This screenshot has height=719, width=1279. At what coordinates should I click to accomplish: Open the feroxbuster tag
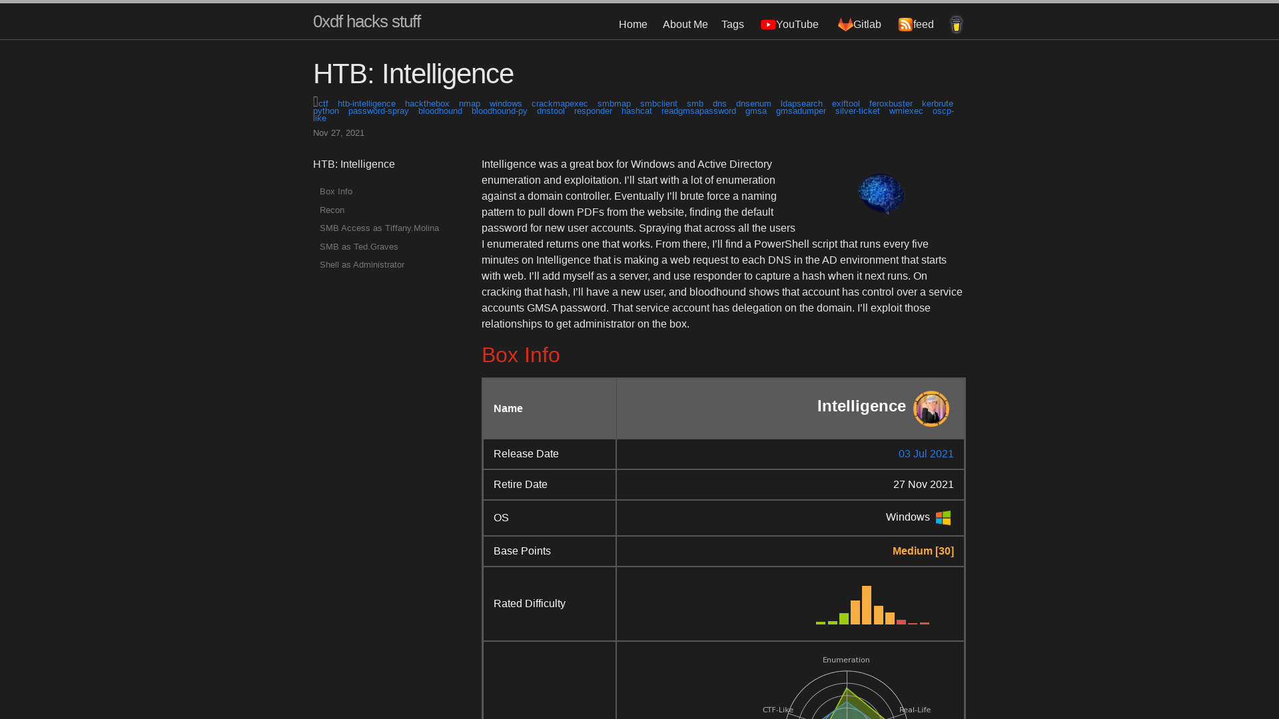[x=891, y=104]
